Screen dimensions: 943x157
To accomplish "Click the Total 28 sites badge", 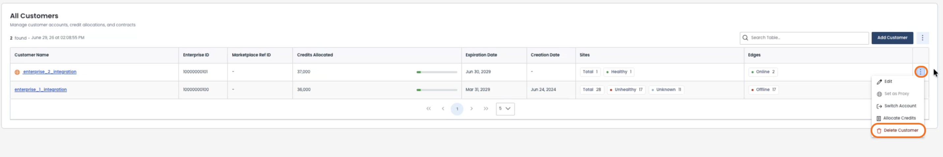I will point(592,90).
